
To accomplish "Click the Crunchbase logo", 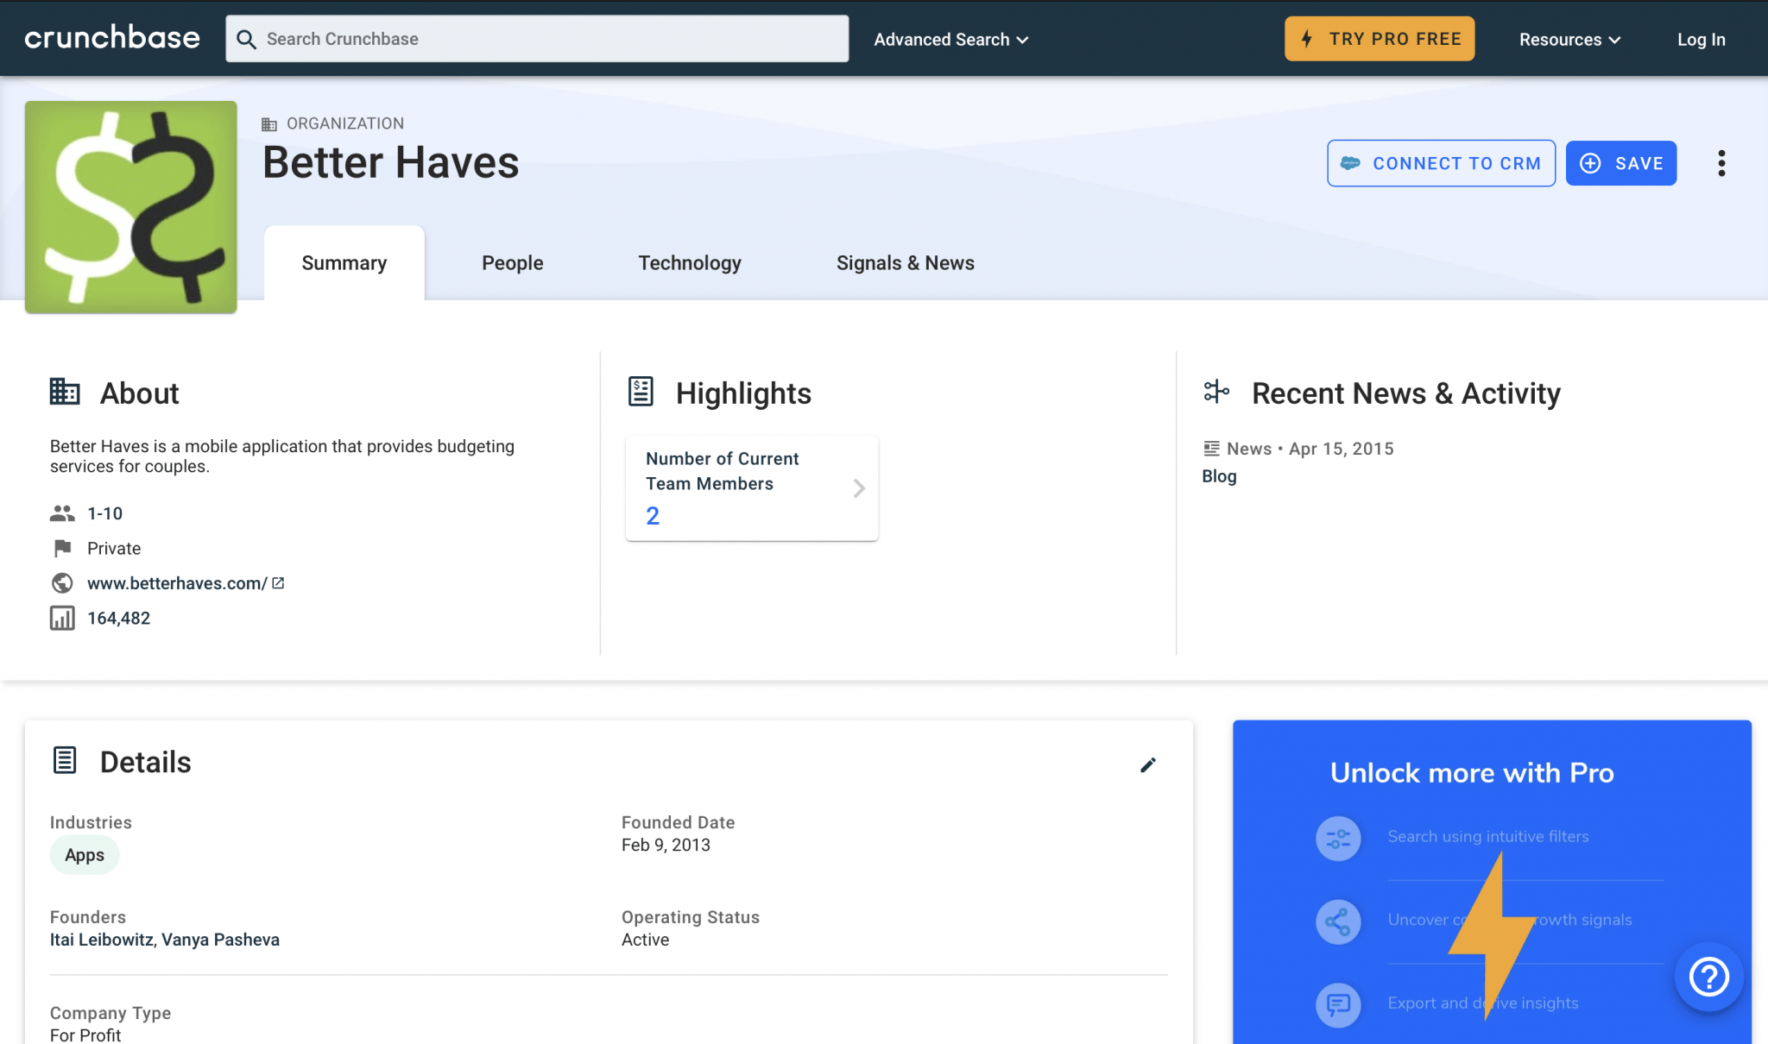I will 112,38.
